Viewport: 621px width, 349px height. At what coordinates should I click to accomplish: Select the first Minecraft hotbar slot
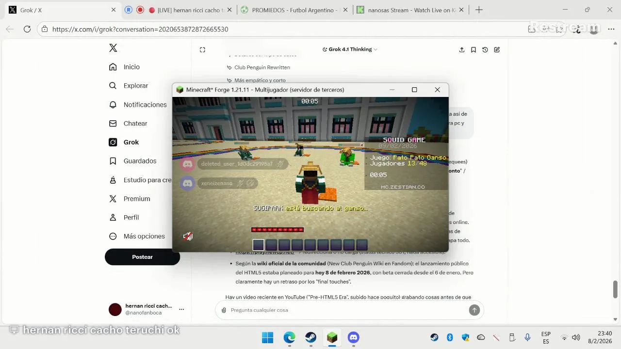259,245
